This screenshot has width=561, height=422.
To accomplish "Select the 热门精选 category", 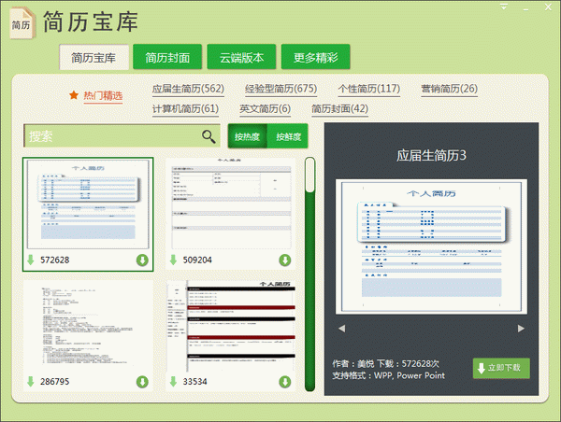I will (x=103, y=95).
